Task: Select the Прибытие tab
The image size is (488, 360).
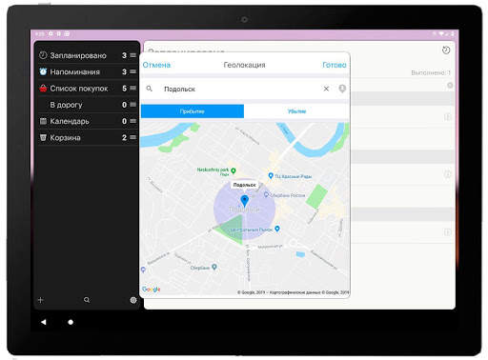Action: pyautogui.click(x=193, y=111)
